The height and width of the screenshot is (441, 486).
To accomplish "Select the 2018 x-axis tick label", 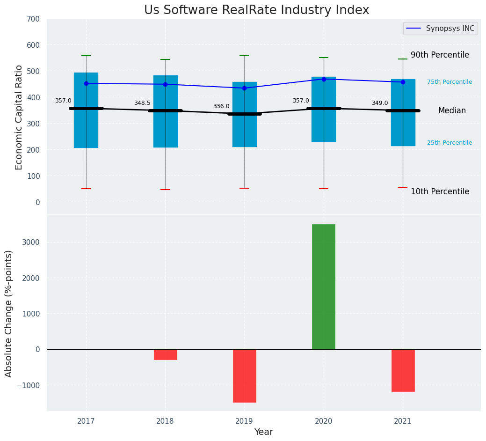I will pos(165,421).
